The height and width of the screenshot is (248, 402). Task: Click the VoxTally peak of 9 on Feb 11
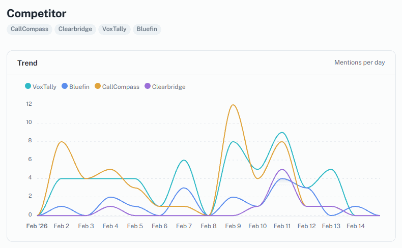[x=282, y=132]
